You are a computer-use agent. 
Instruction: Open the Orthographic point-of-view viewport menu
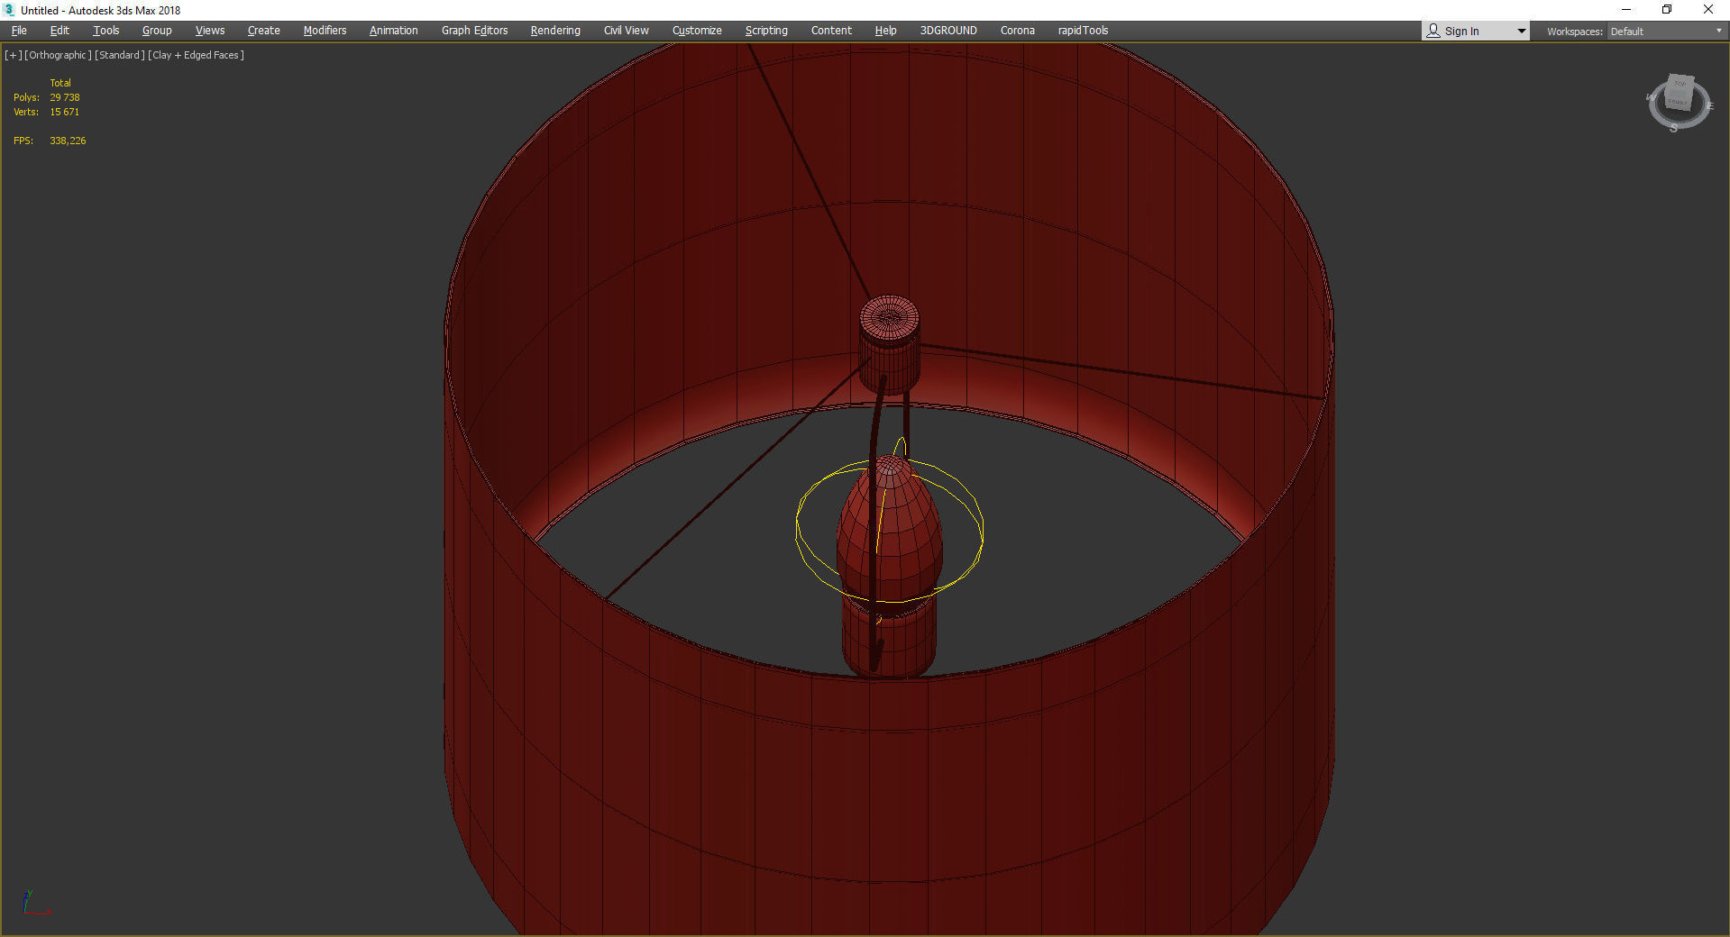click(x=58, y=55)
